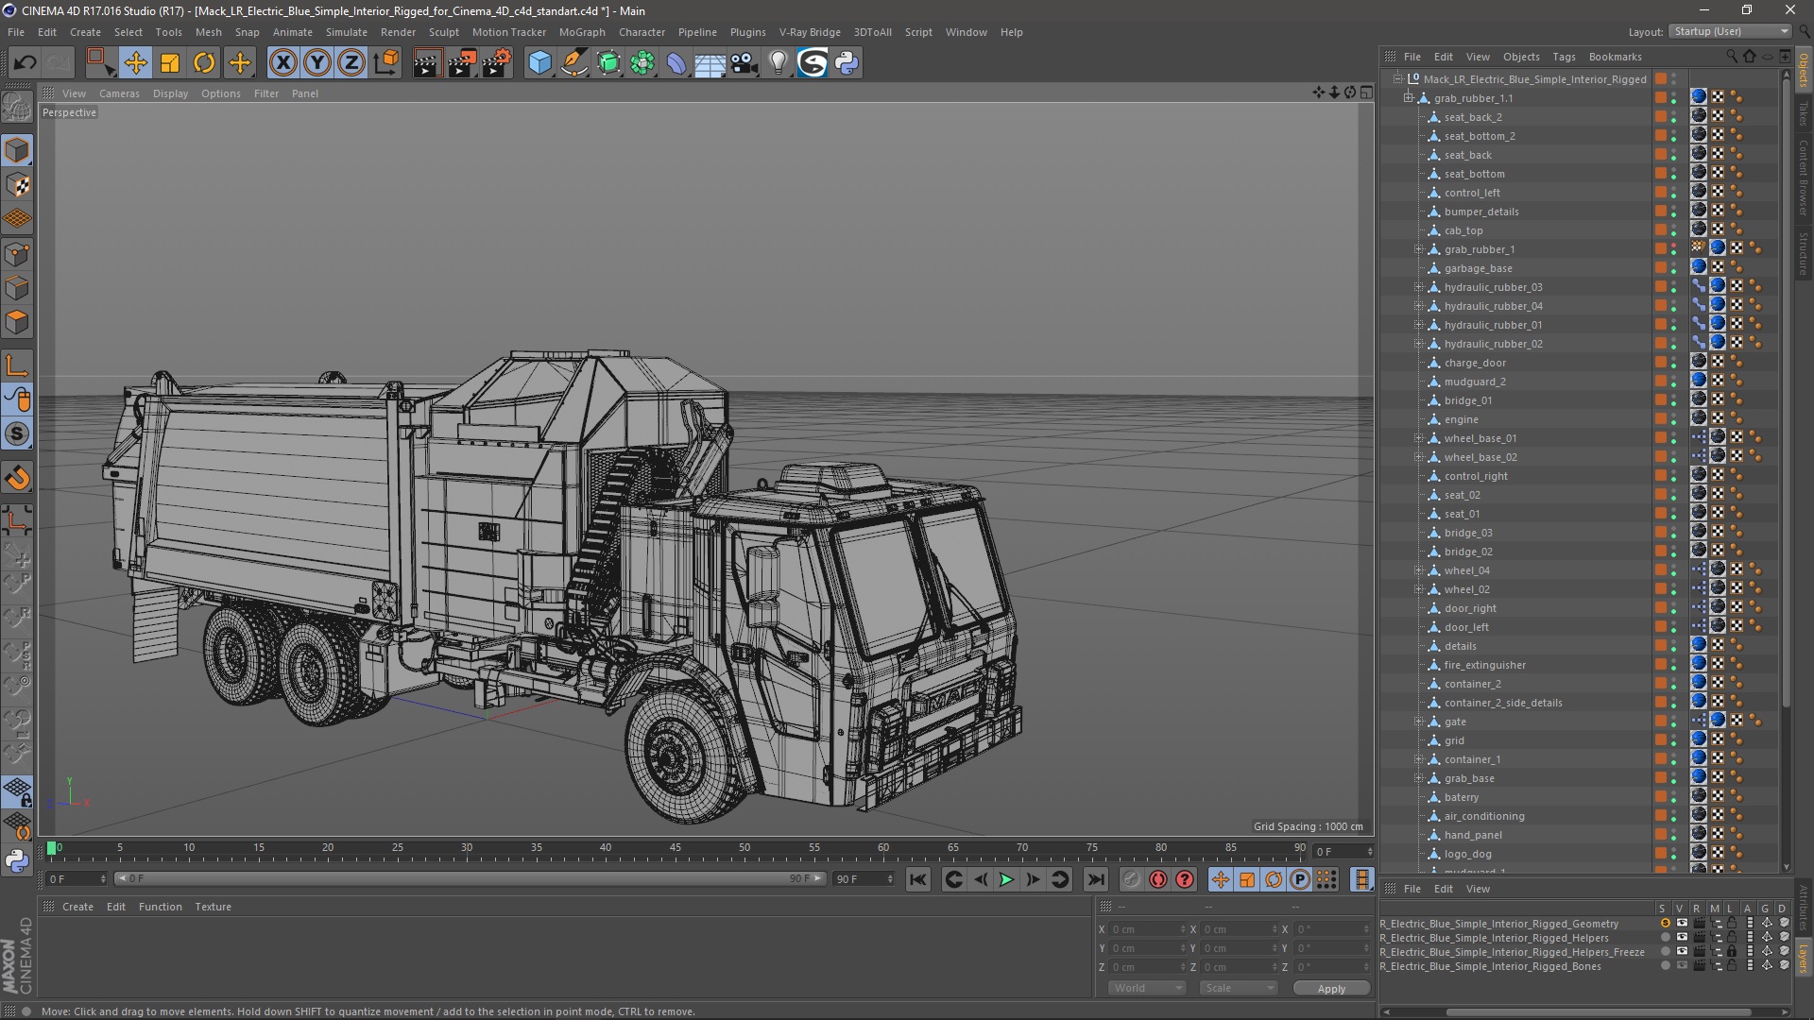Open Edit Render Settings icon

point(497,63)
